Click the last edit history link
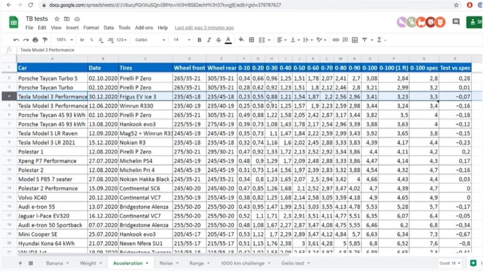This screenshot has width=483, height=271. [x=204, y=28]
